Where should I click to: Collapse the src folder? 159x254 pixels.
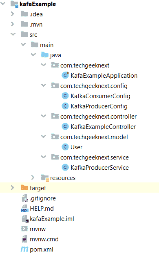click(x=13, y=34)
